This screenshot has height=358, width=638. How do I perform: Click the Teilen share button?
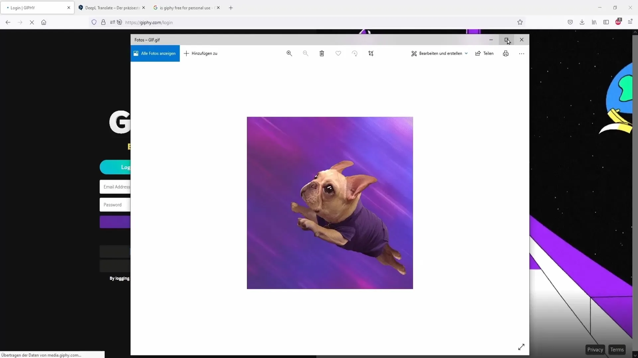coord(484,53)
